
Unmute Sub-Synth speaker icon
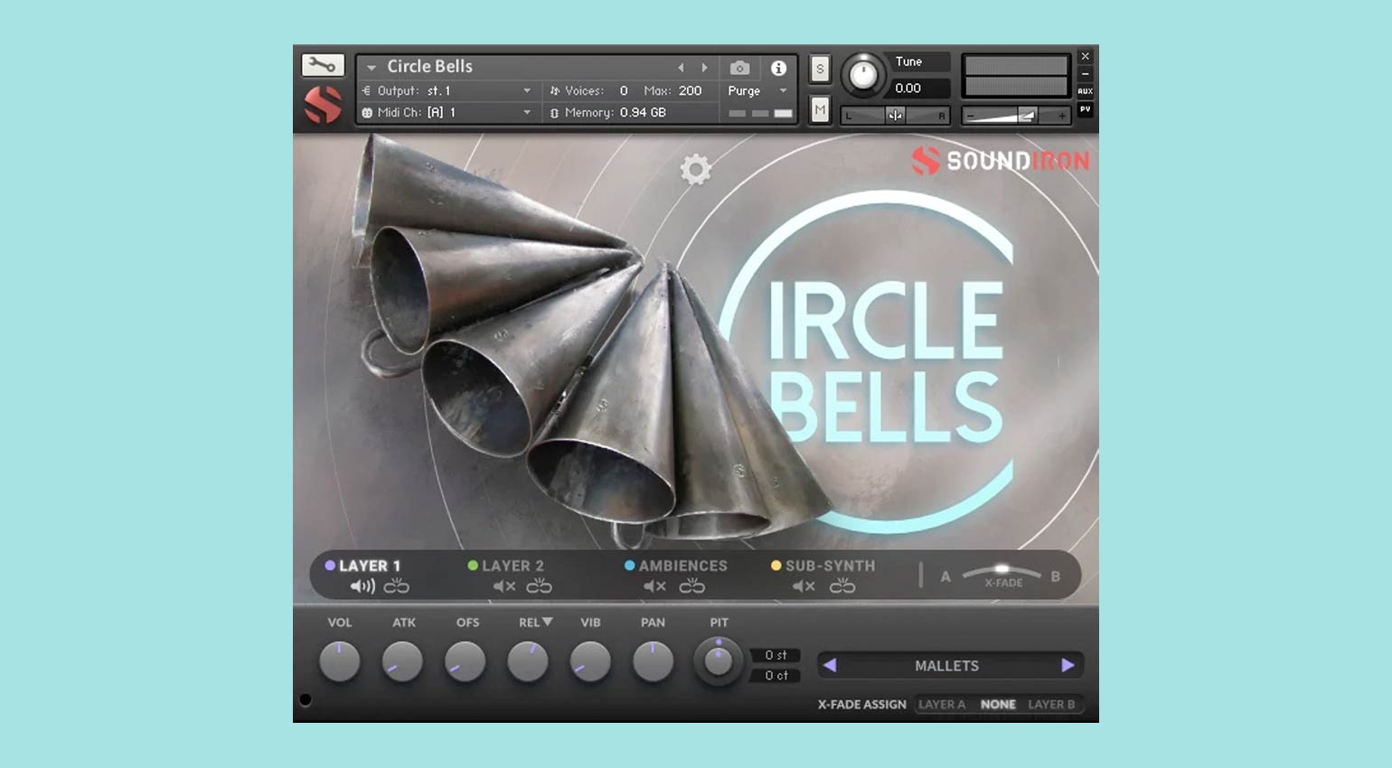tap(804, 586)
